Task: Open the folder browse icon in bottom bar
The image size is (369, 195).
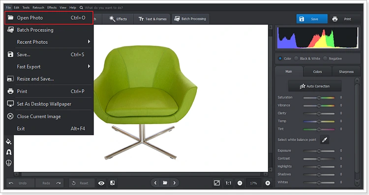Action: [x=165, y=183]
